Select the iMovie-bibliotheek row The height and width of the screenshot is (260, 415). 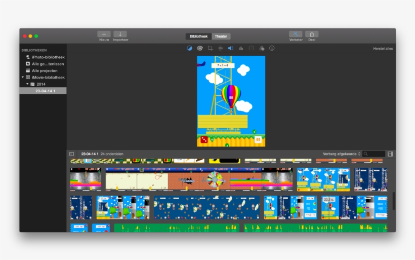tap(43, 78)
